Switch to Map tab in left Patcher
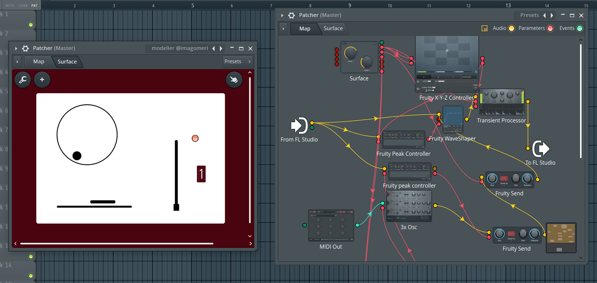This screenshot has width=597, height=283. click(x=39, y=62)
